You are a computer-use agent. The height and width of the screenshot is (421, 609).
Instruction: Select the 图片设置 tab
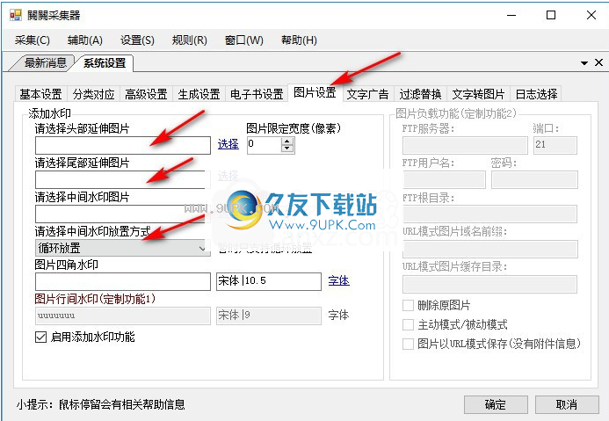[x=315, y=93]
